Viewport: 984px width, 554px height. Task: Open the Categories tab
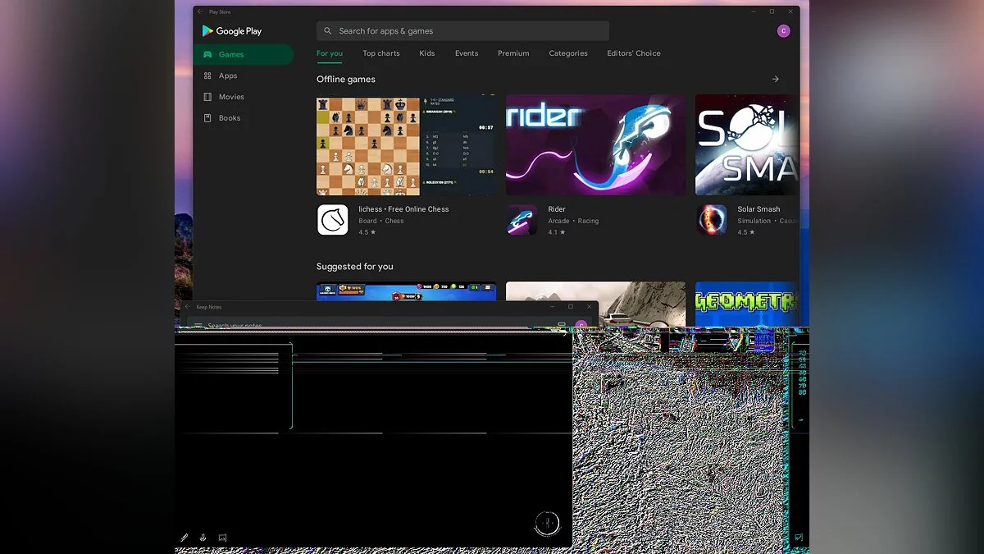tap(568, 53)
